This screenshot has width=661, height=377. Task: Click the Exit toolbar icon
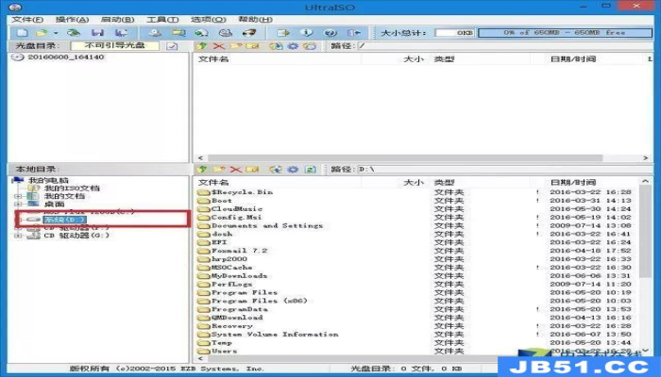click(354, 32)
